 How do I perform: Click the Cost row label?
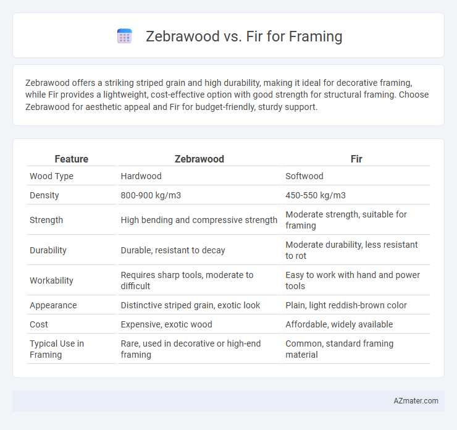(39, 324)
